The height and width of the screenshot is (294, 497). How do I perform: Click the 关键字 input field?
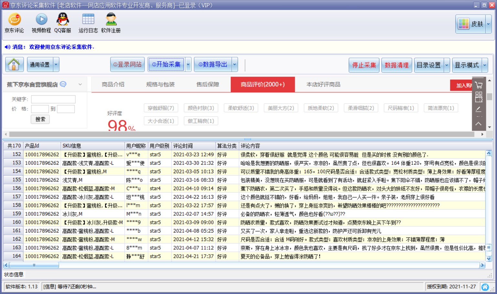pos(53,99)
